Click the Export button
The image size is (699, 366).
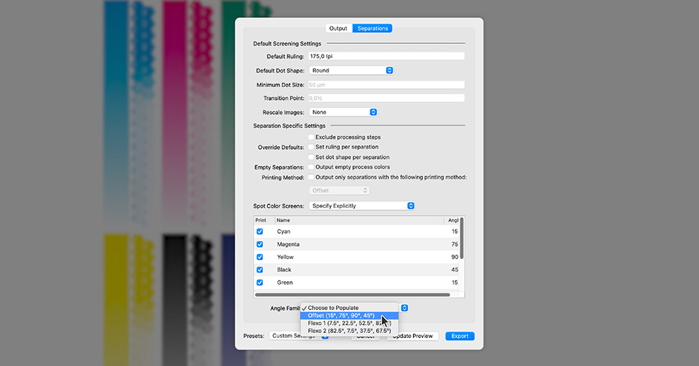(460, 336)
